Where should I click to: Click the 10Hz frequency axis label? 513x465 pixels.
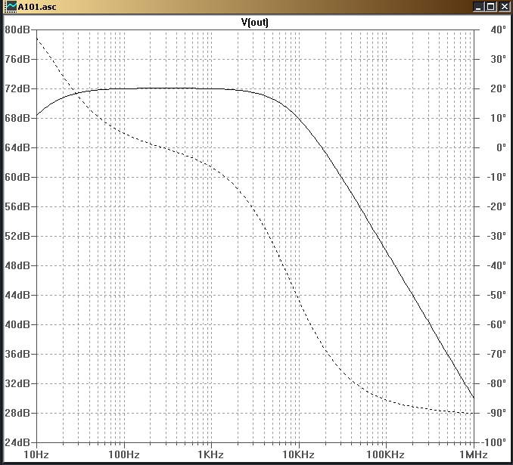(36, 454)
